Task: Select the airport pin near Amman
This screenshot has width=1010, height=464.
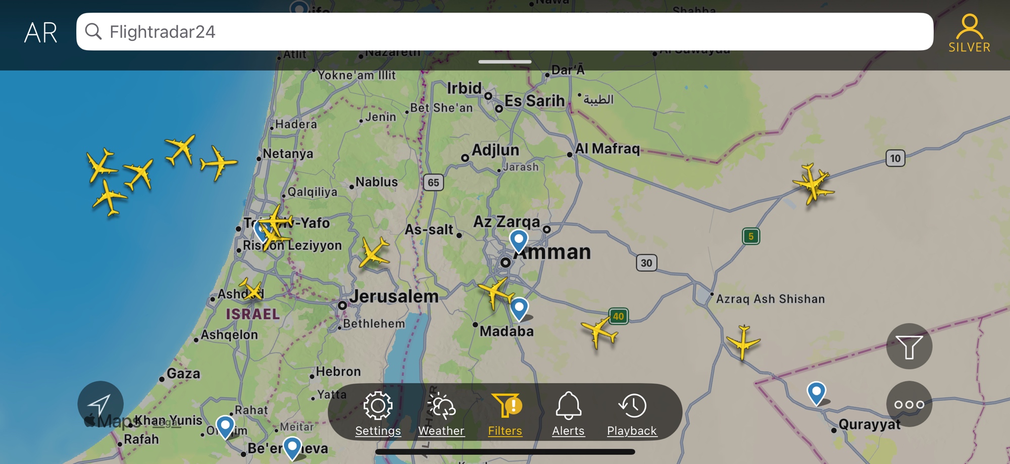Action: pyautogui.click(x=519, y=241)
